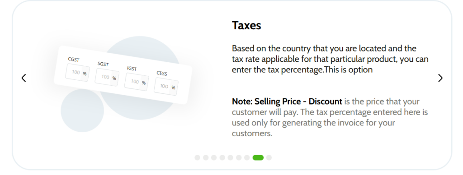Open the fourth carousel slide dot
Image resolution: width=463 pixels, height=175 pixels.
(222, 157)
